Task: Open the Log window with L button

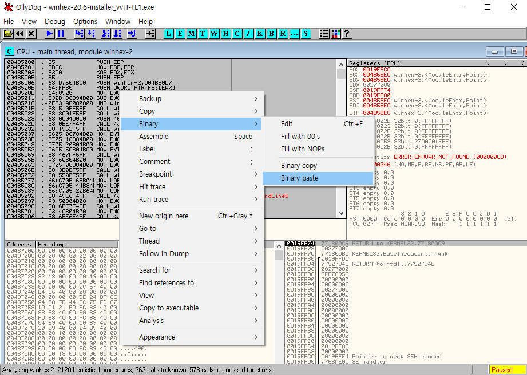Action: pos(168,34)
